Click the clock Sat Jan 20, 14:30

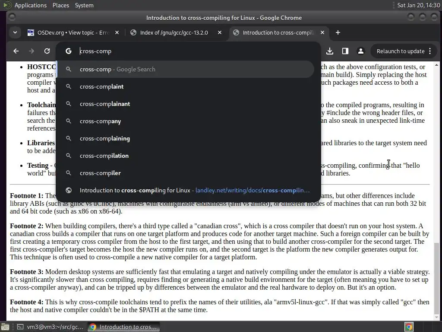(x=418, y=5)
